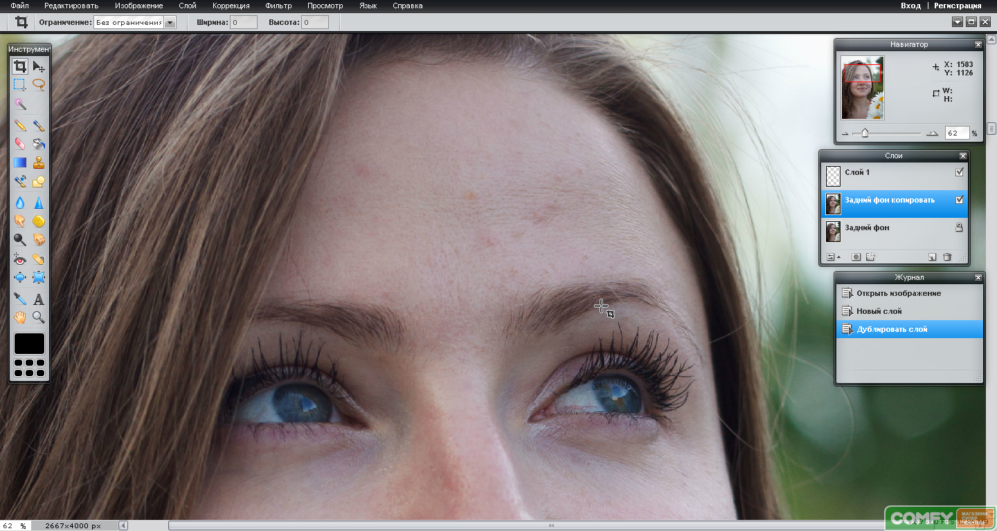Click the Ширина width input field
Image resolution: width=997 pixels, height=531 pixels.
[x=244, y=22]
